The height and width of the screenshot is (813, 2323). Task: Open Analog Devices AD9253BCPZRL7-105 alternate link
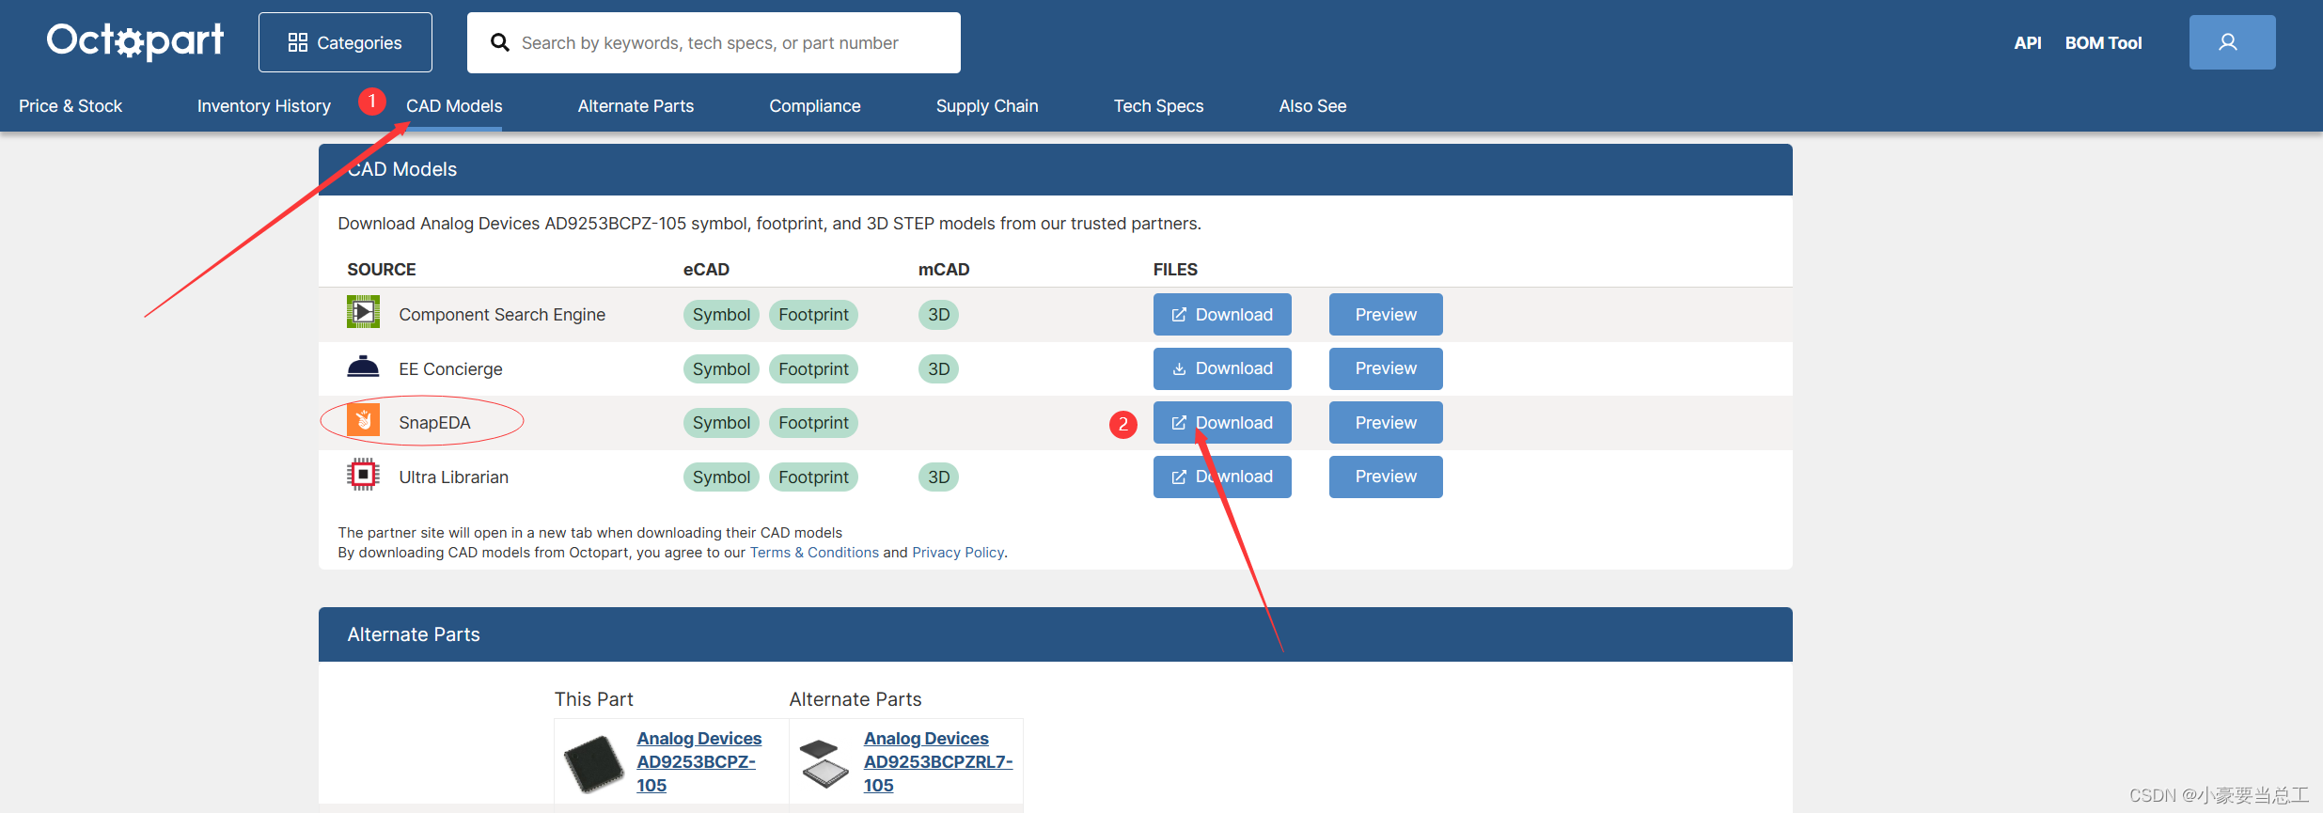[938, 762]
